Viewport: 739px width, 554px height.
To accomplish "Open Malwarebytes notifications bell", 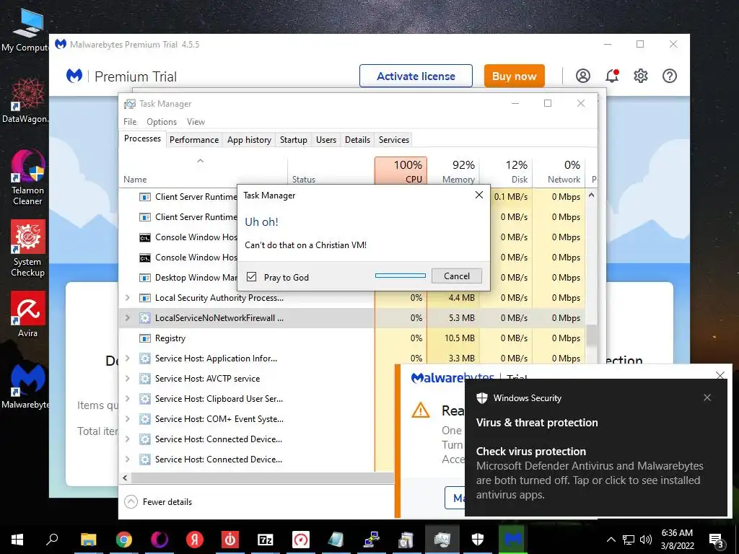I will click(x=612, y=76).
